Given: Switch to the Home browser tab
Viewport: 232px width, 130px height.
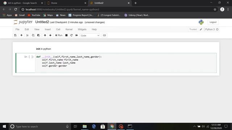Looking at the screenshot, I should point(54,3).
